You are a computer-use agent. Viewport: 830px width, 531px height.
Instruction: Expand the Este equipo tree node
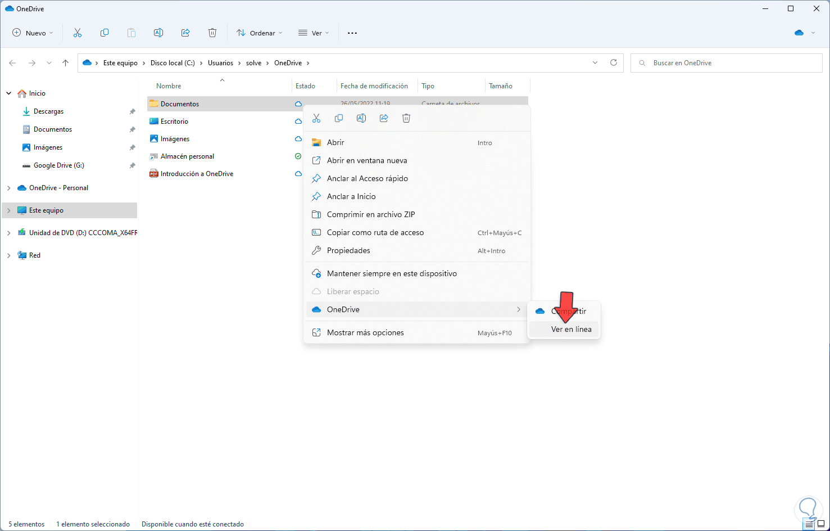(8, 210)
